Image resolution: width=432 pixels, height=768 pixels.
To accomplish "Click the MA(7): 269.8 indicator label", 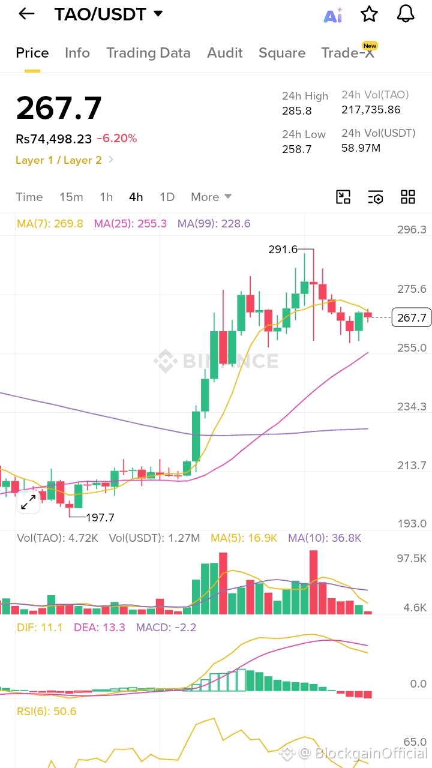I will point(50,224).
